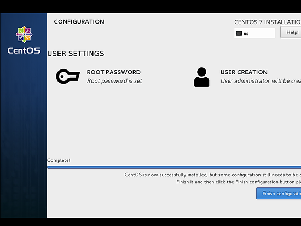This screenshot has width=301, height=226.
Task: Click the blue sidebar panel below the logo
Action: click(x=24, y=135)
